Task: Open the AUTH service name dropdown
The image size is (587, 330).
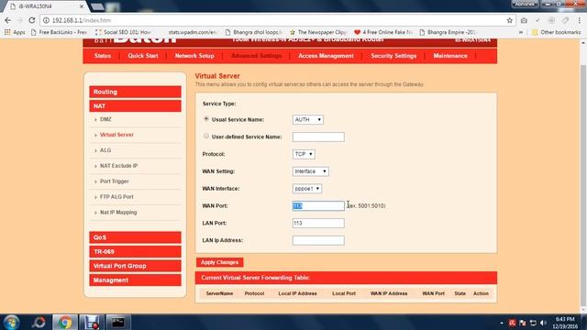Action: [x=308, y=119]
